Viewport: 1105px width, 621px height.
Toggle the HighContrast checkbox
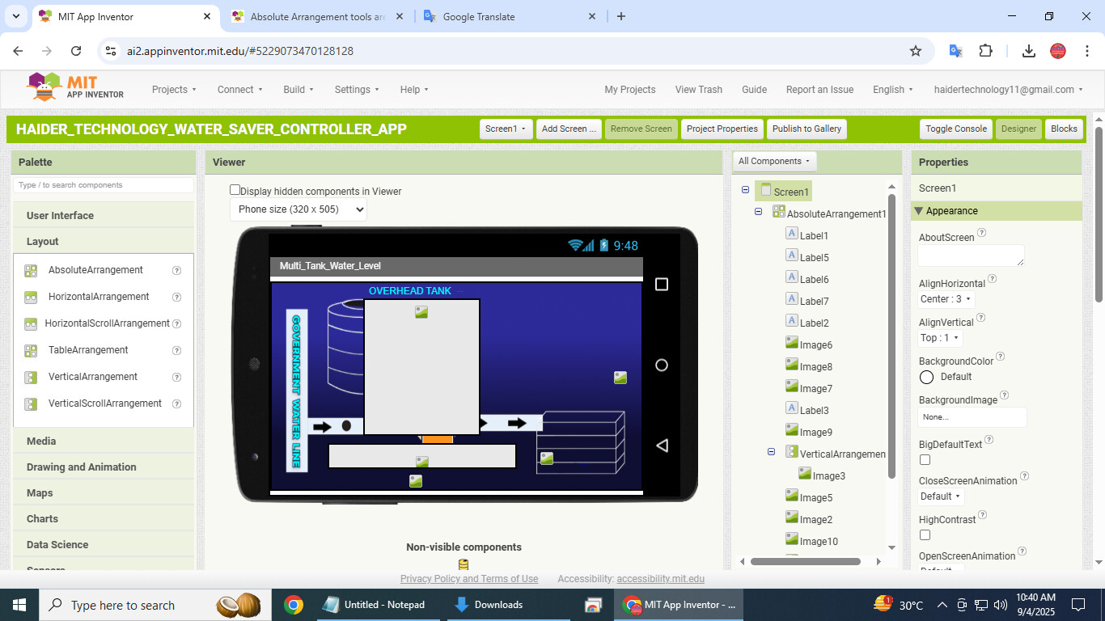pos(925,535)
